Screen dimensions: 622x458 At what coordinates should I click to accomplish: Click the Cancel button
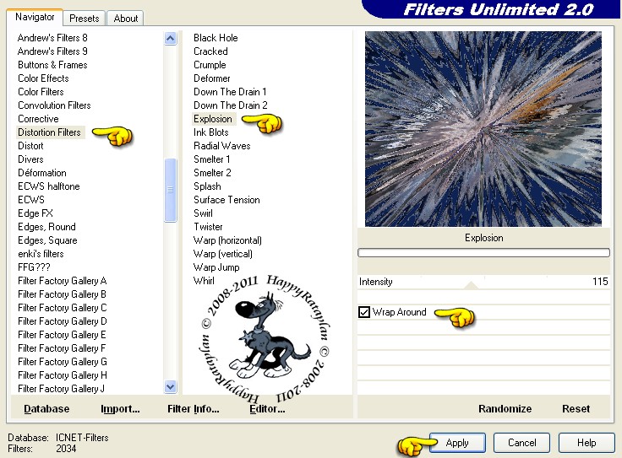pyautogui.click(x=521, y=443)
